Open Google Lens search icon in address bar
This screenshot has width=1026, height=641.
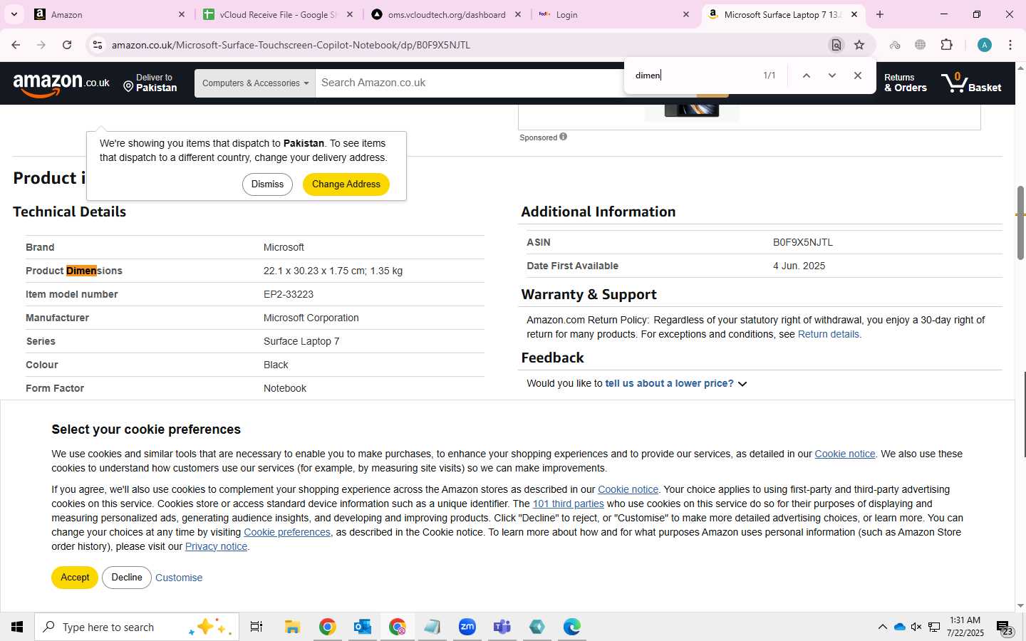pos(836,45)
